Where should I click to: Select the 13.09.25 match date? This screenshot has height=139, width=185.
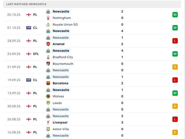click(14, 93)
